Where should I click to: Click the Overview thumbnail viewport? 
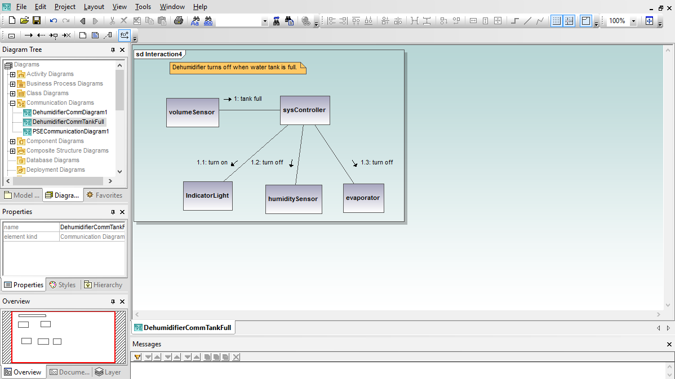pos(63,337)
